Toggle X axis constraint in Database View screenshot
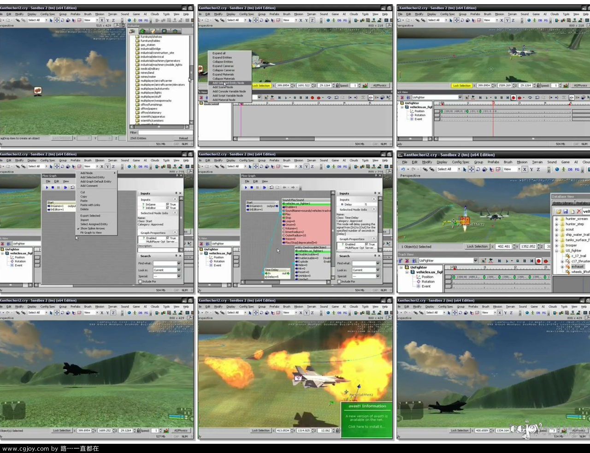Screen dimensions: 590x453 point(525,169)
